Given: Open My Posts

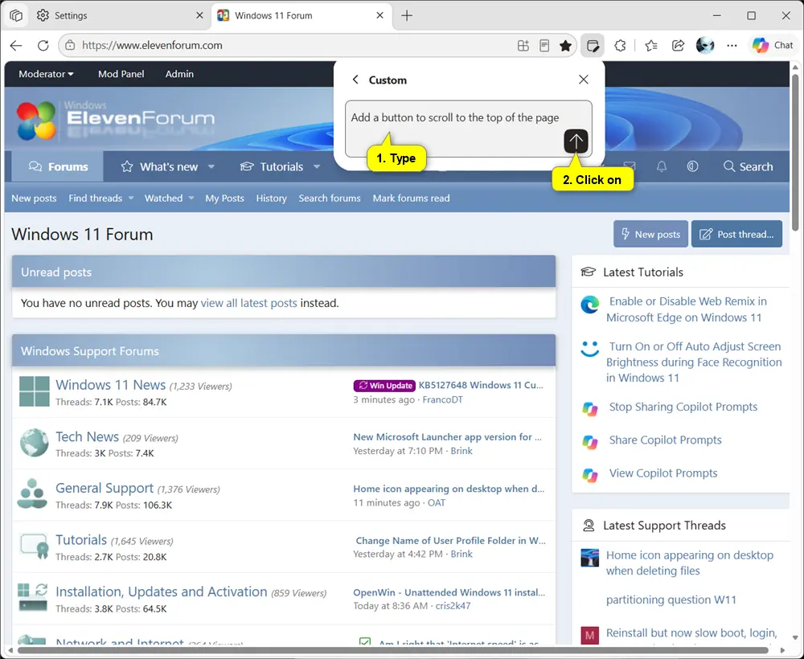Looking at the screenshot, I should (224, 199).
